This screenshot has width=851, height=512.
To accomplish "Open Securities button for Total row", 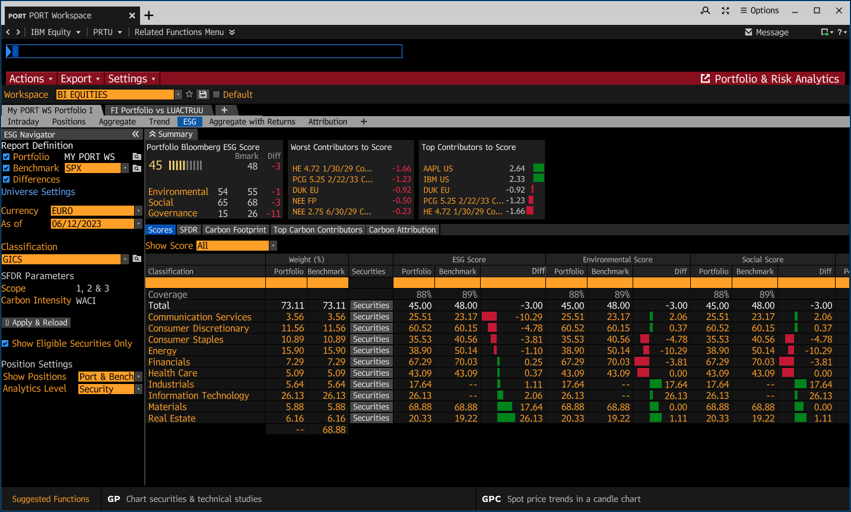I will pos(371,306).
